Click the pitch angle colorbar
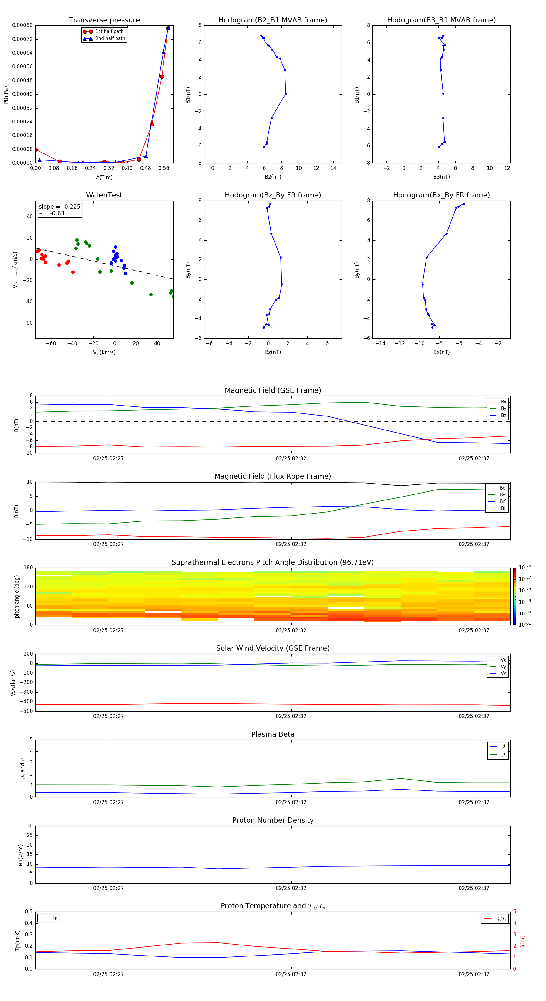 click(514, 596)
